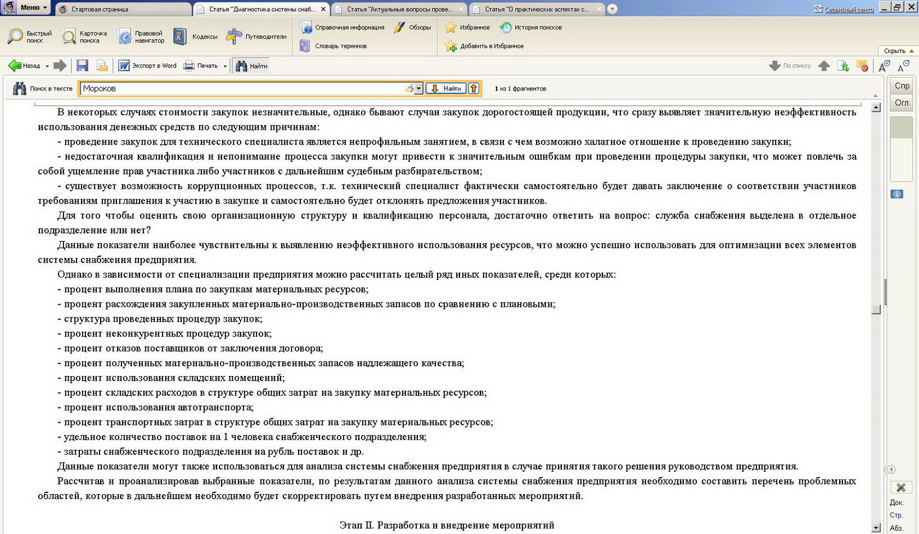The image size is (919, 534).
Task: Click Экспорт в Word icon
Action: (124, 66)
